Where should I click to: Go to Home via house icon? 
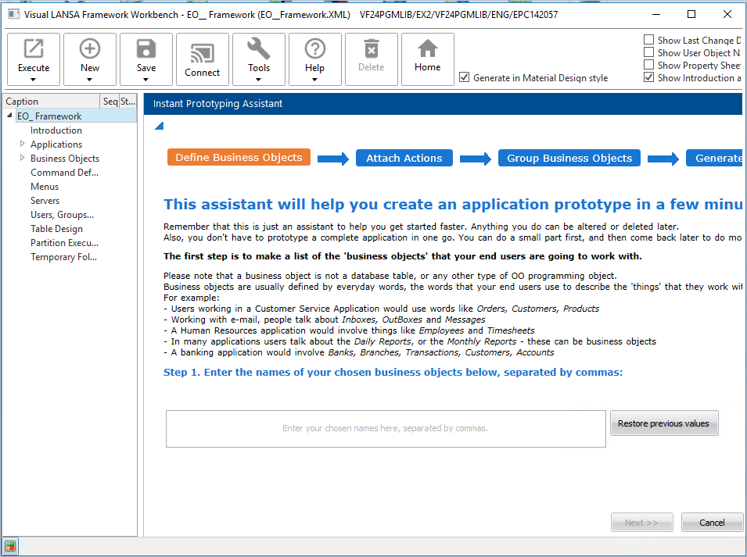pos(427,48)
